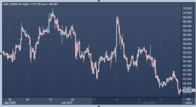The width and height of the screenshot is (196, 107).
Task: Click the 109,400 price axis level
Action: [187, 26]
